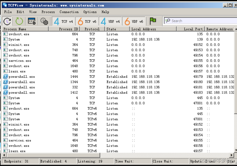Click the lsass.exe TCP row icon

click(x=5, y=71)
